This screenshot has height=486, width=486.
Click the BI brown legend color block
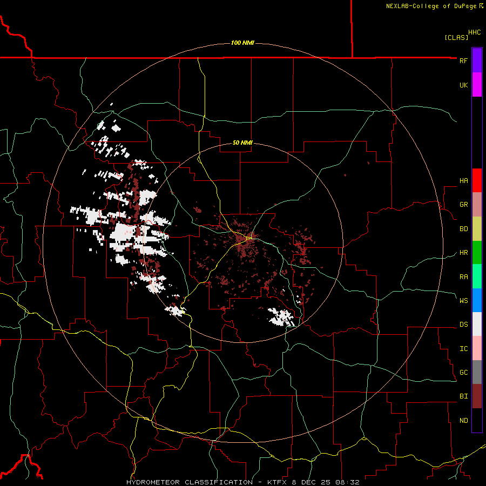click(x=477, y=396)
